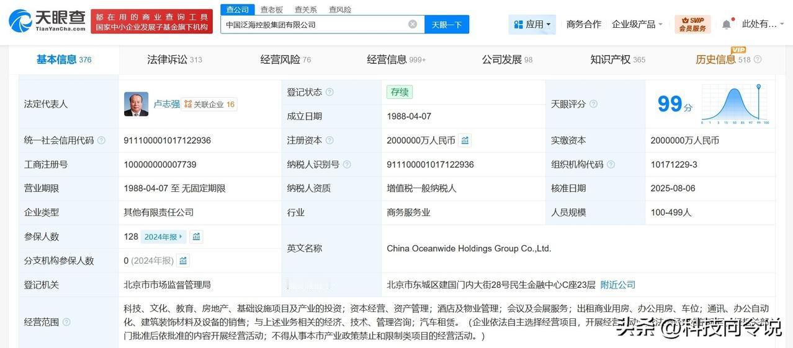Open the 经营风险 76 tab
Image resolution: width=793 pixels, height=348 pixels.
pos(285,59)
